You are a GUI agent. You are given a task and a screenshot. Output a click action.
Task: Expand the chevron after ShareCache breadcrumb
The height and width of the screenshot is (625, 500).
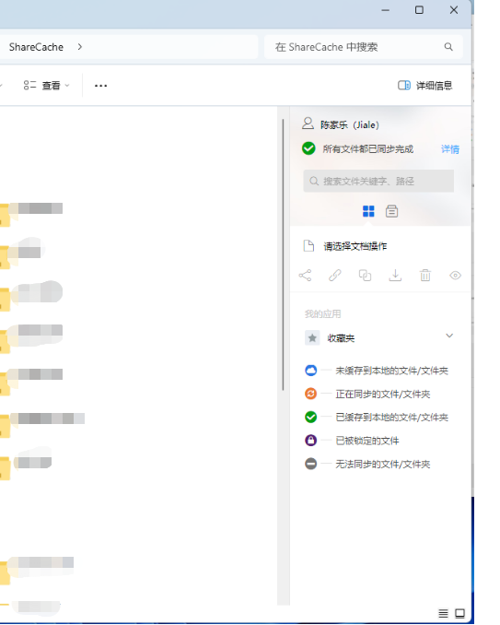click(x=80, y=47)
